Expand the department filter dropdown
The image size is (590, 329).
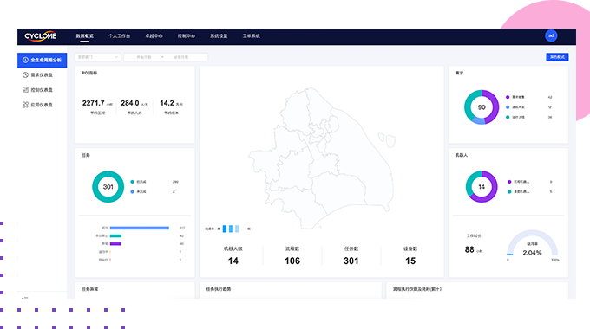point(98,57)
